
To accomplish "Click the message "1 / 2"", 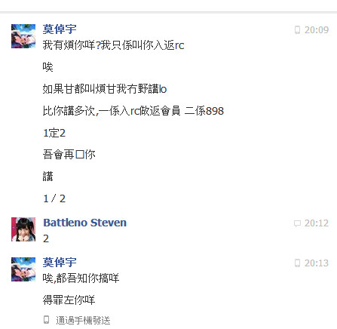I will pyautogui.click(x=54, y=198).
